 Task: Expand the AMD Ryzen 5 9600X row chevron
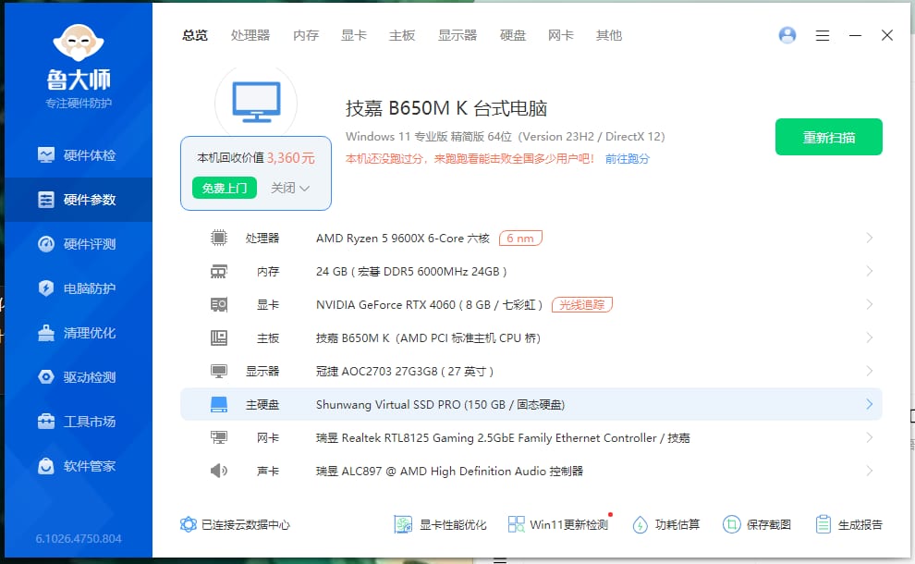pos(869,238)
